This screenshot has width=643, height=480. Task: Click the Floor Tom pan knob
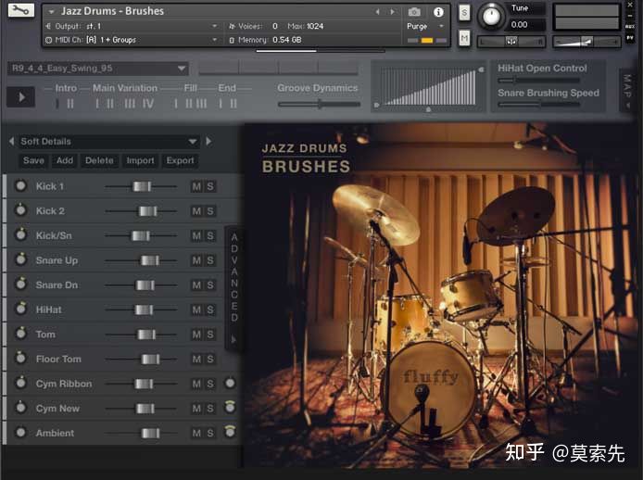click(x=20, y=358)
